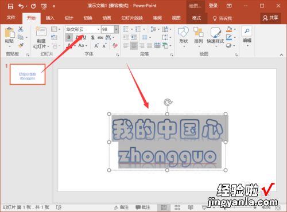The image size is (287, 212).
Task: Open the 排列 arrange menu
Action: 199,37
